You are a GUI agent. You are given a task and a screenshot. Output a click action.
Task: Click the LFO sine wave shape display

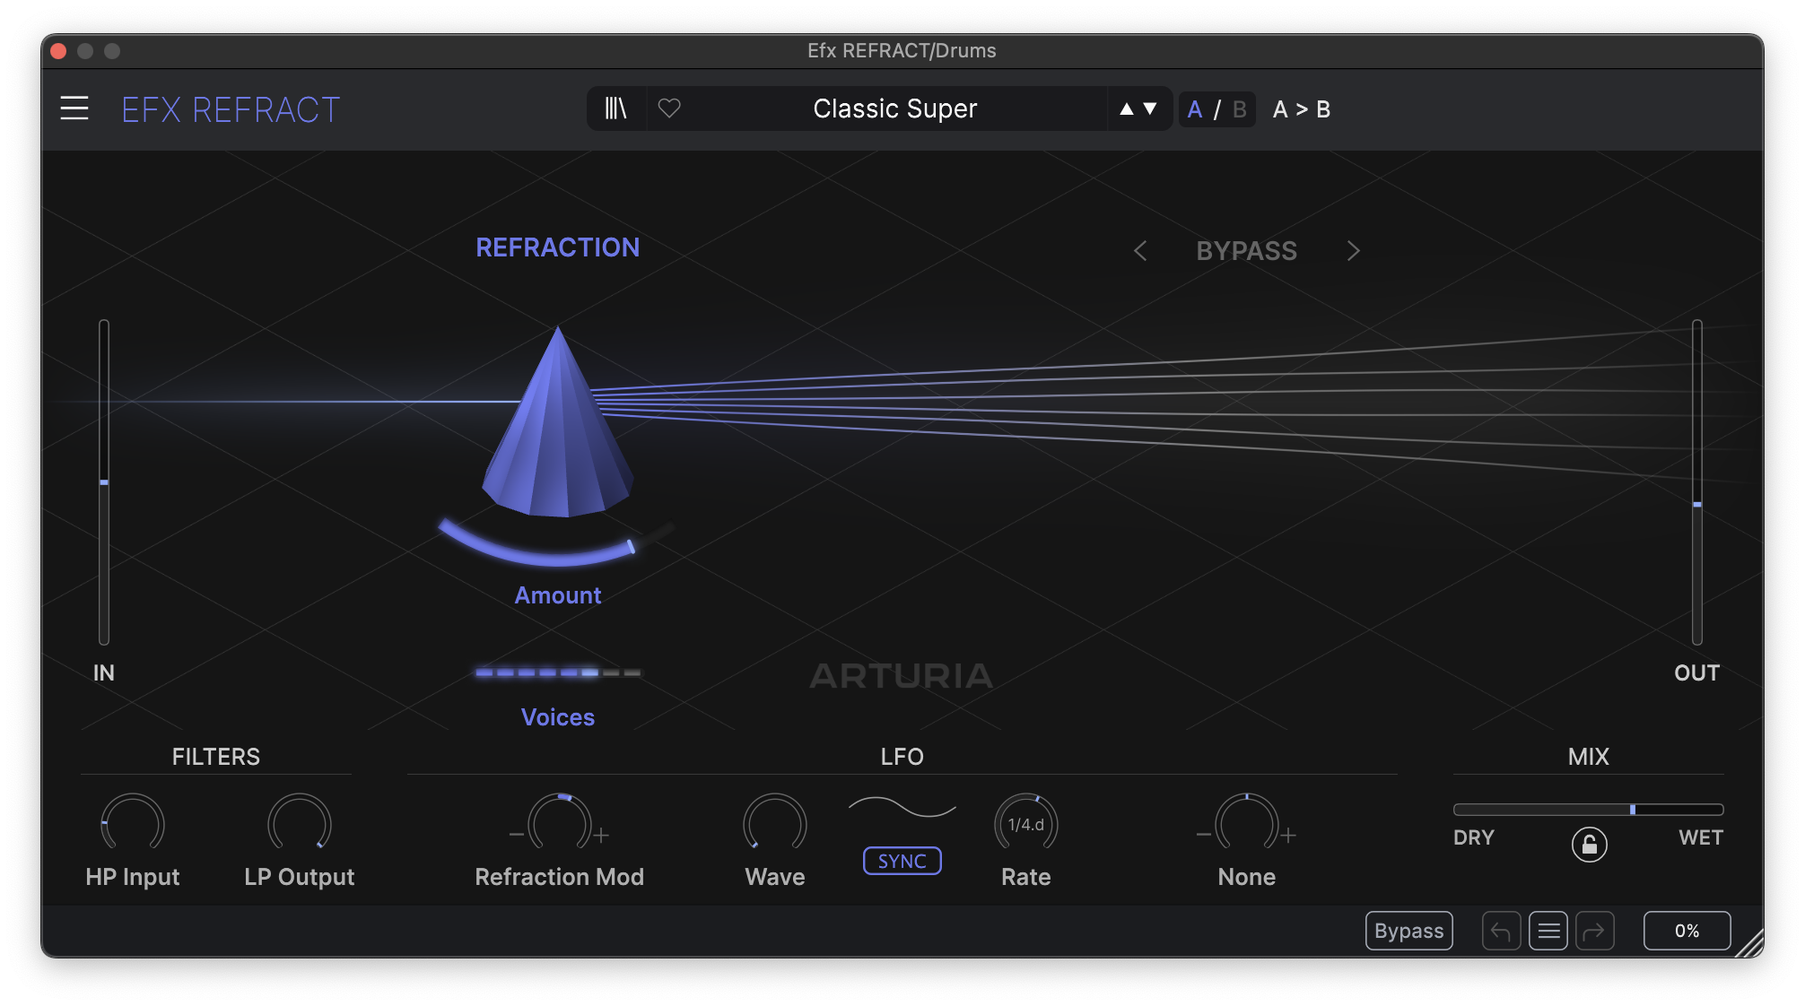tap(901, 807)
